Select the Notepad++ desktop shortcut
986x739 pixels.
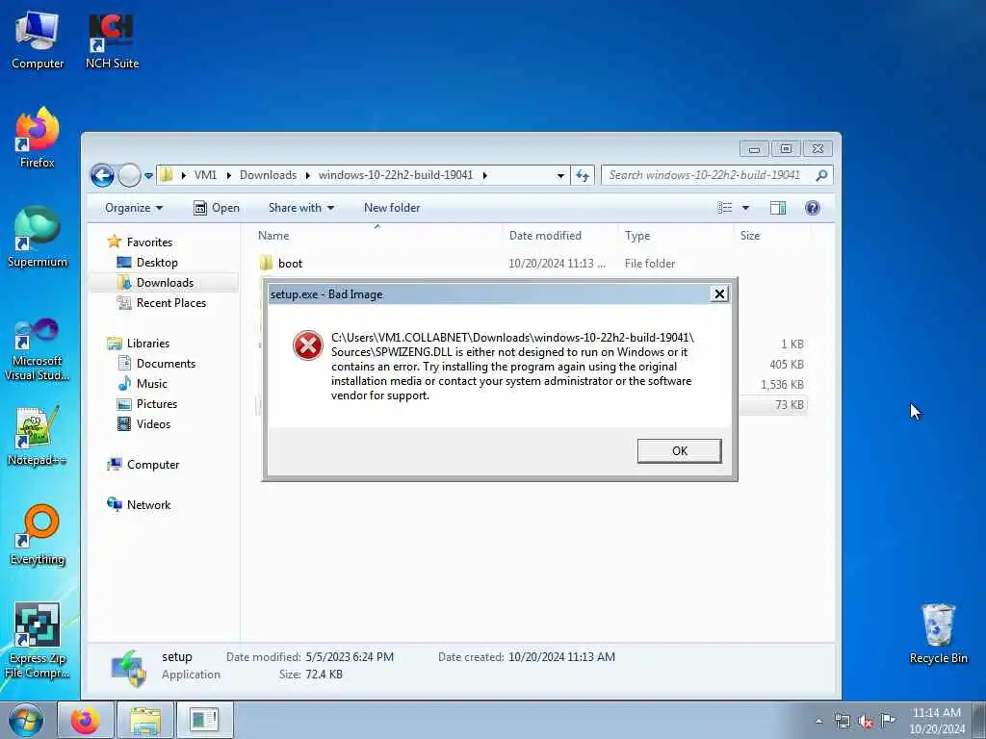[x=38, y=436]
